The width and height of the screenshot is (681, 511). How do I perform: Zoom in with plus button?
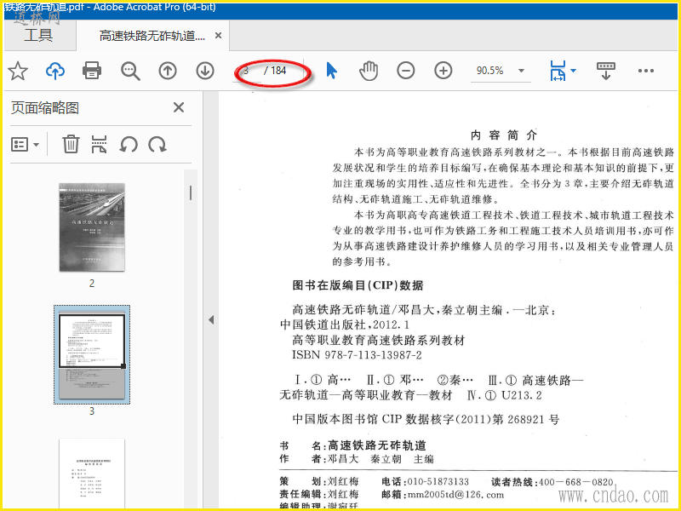coord(443,71)
